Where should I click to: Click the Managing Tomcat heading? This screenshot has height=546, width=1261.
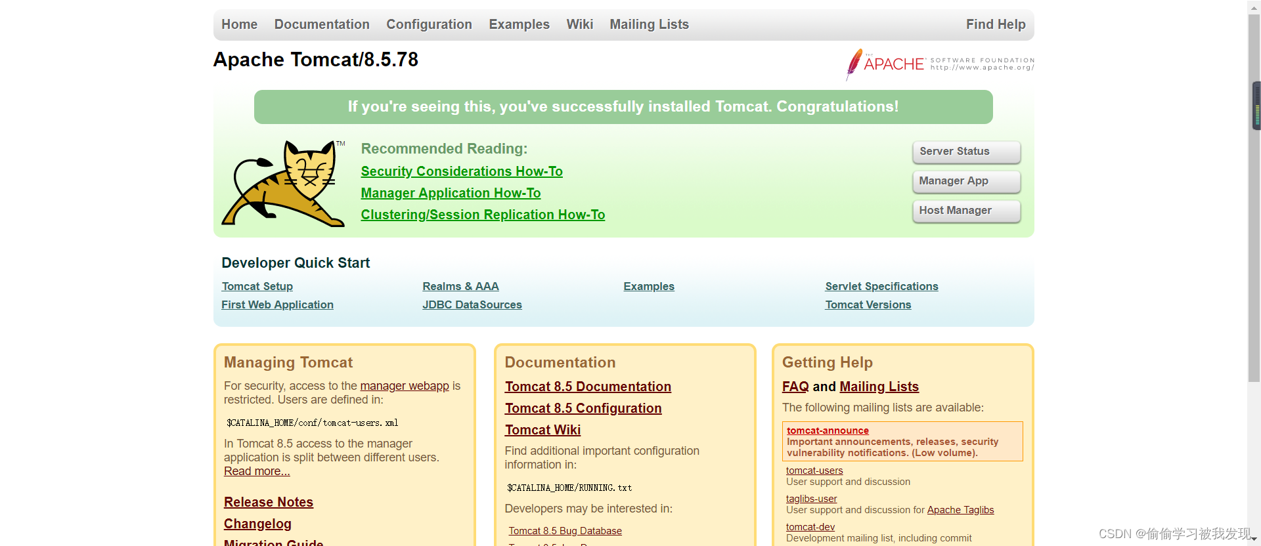[x=288, y=362]
